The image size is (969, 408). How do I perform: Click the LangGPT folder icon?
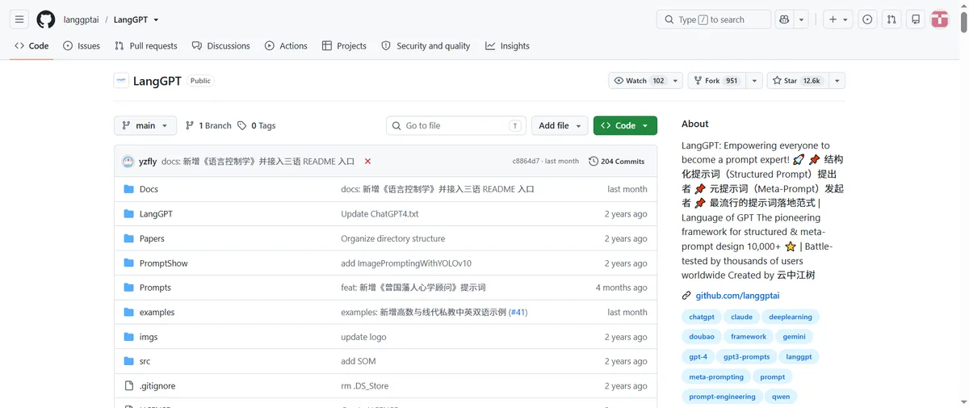click(x=128, y=214)
